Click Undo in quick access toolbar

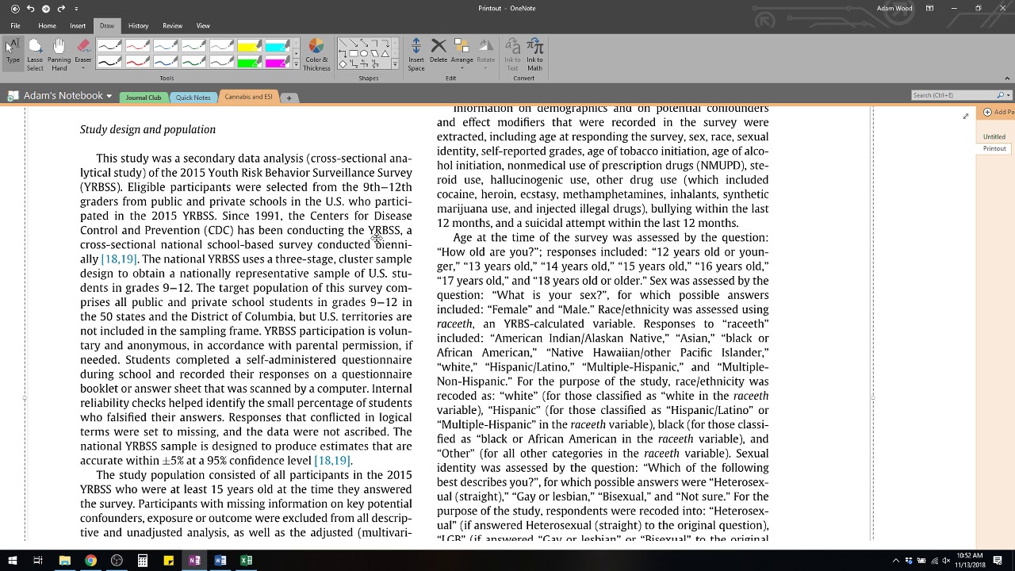[30, 8]
